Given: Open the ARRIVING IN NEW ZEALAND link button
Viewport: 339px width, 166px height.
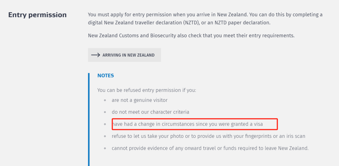Looking at the screenshot, I should pyautogui.click(x=124, y=55).
